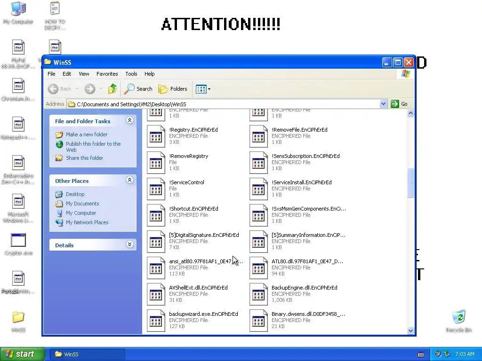Collapse File and Folder Tasks panel
This screenshot has height=361, width=482.
click(x=130, y=120)
